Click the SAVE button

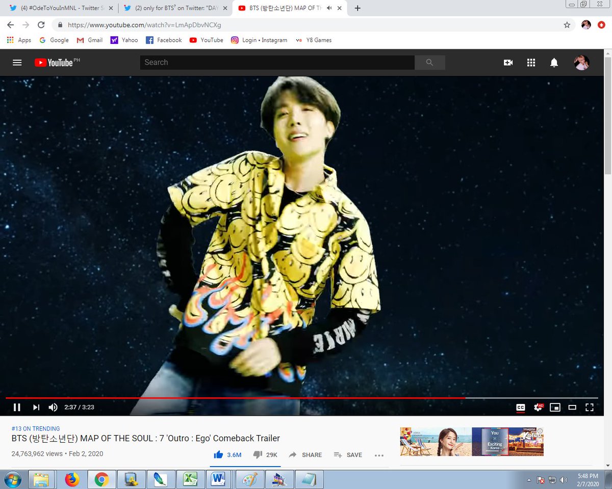click(x=348, y=455)
